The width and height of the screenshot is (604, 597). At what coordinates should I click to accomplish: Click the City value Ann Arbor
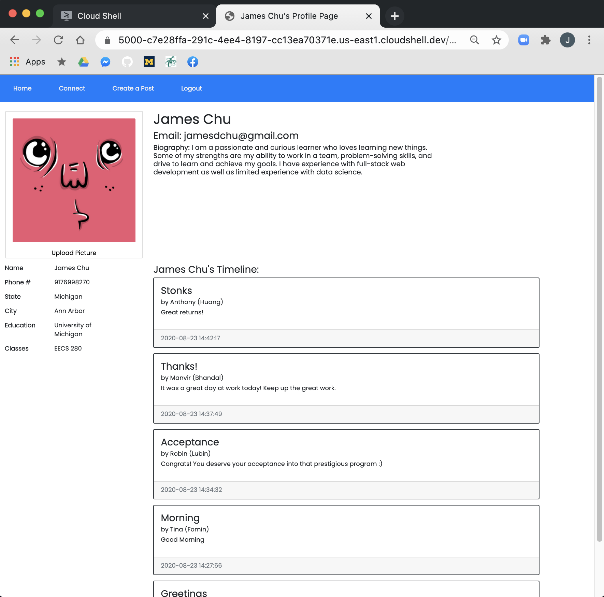pyautogui.click(x=70, y=311)
